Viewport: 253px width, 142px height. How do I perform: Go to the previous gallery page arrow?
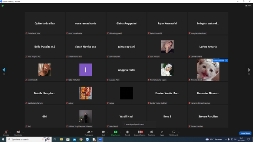tap(4, 70)
